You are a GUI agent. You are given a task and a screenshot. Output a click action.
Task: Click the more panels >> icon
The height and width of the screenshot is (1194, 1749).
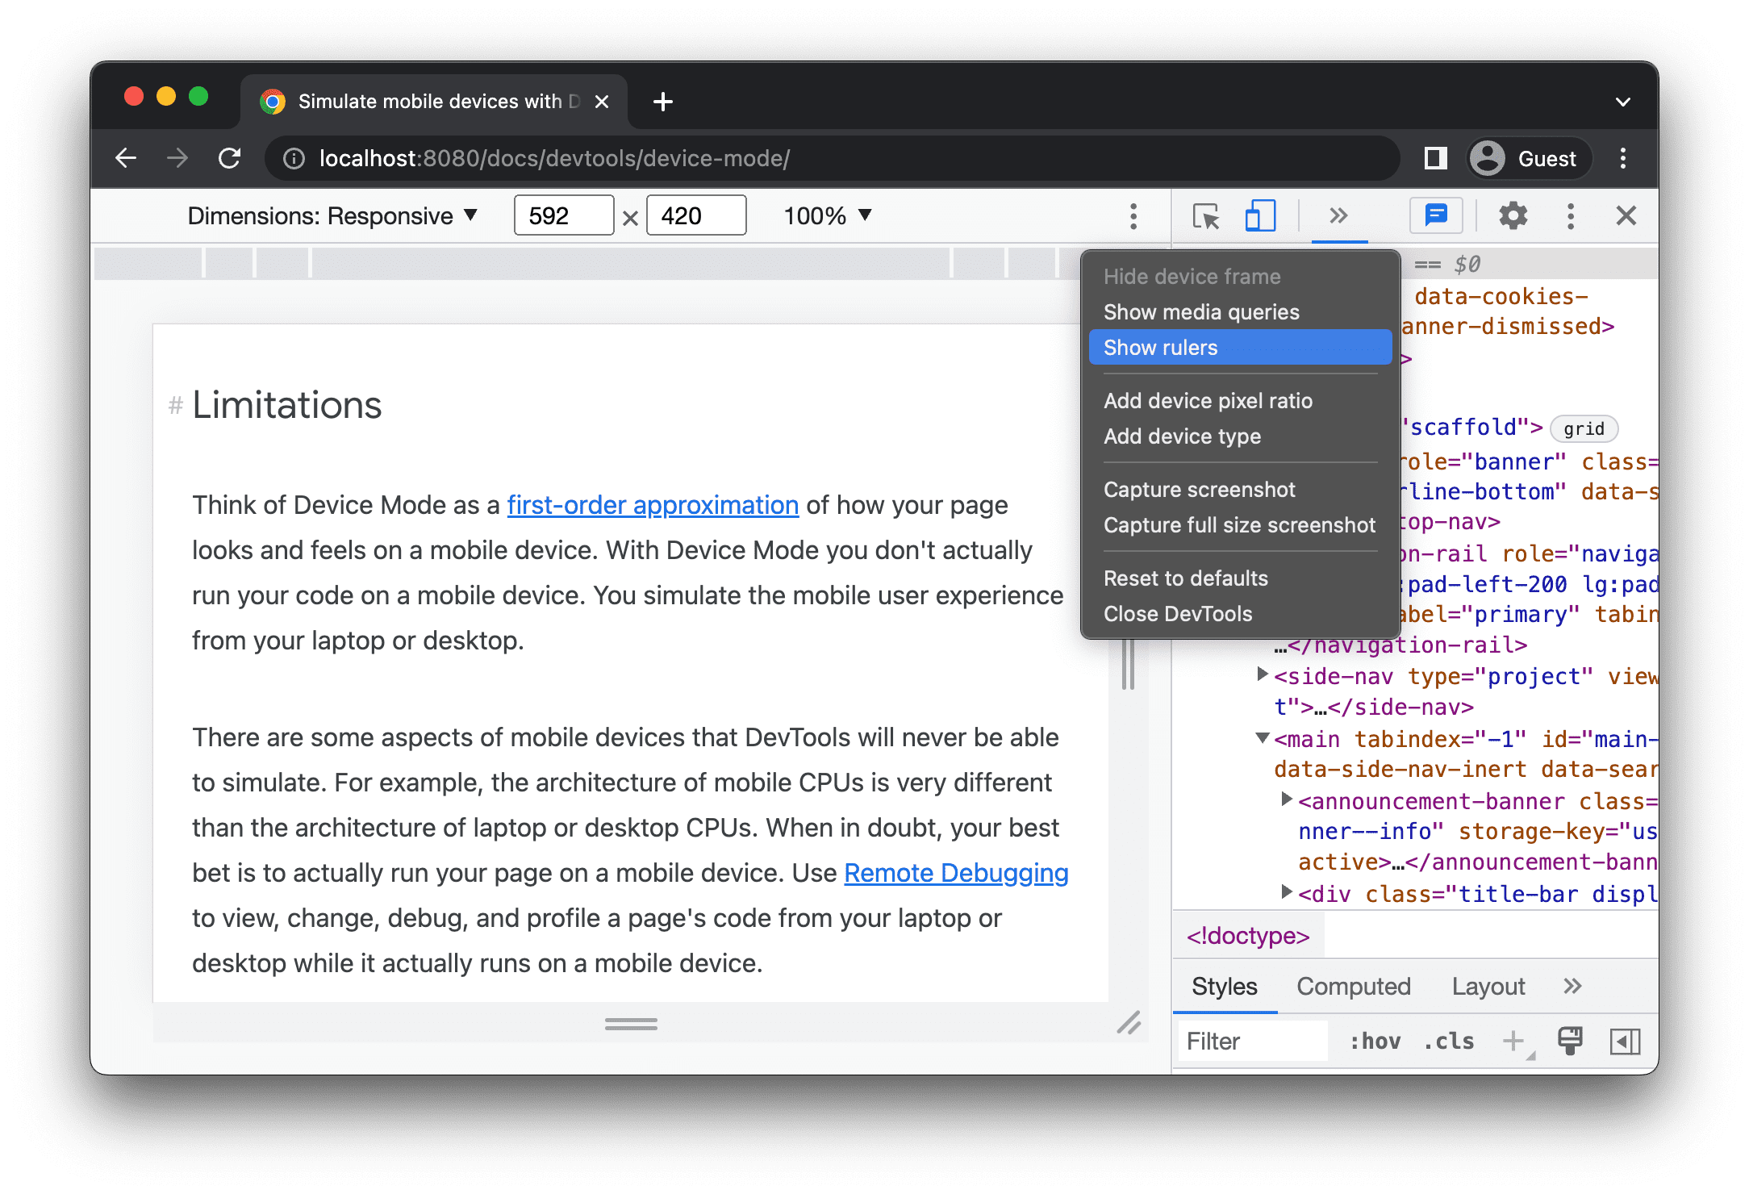pyautogui.click(x=1340, y=215)
